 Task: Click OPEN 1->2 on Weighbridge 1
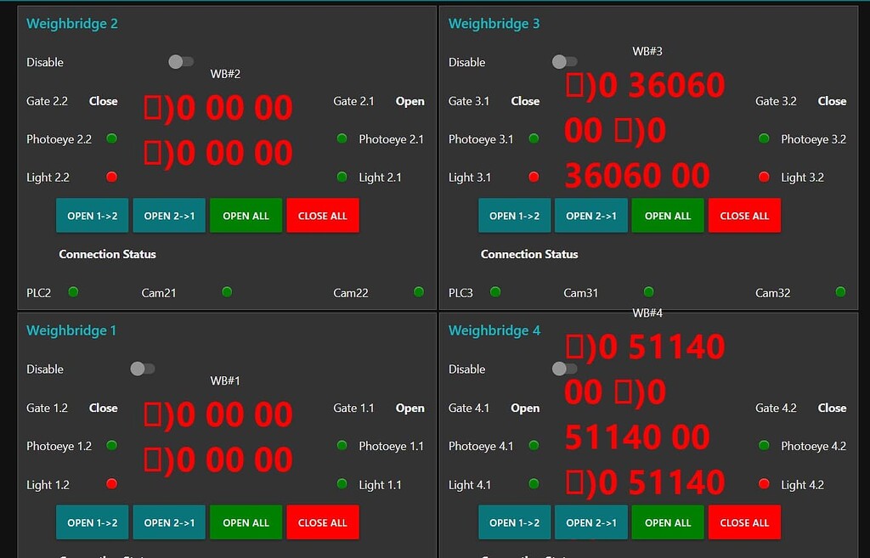(x=92, y=521)
